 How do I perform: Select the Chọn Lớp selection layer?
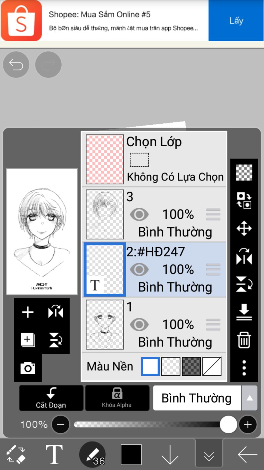pos(154,159)
